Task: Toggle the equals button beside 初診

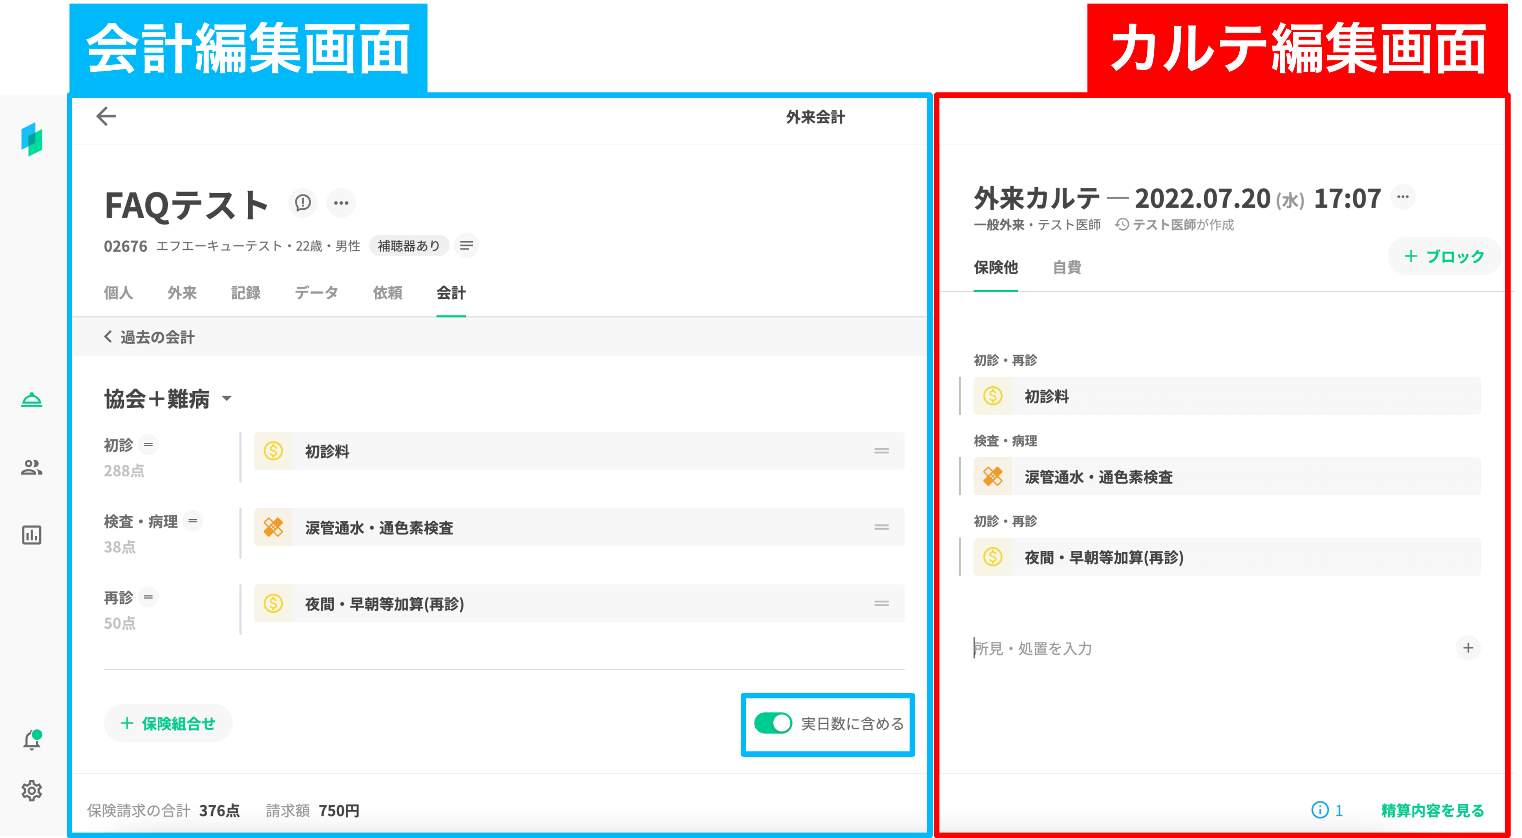Action: click(x=148, y=445)
